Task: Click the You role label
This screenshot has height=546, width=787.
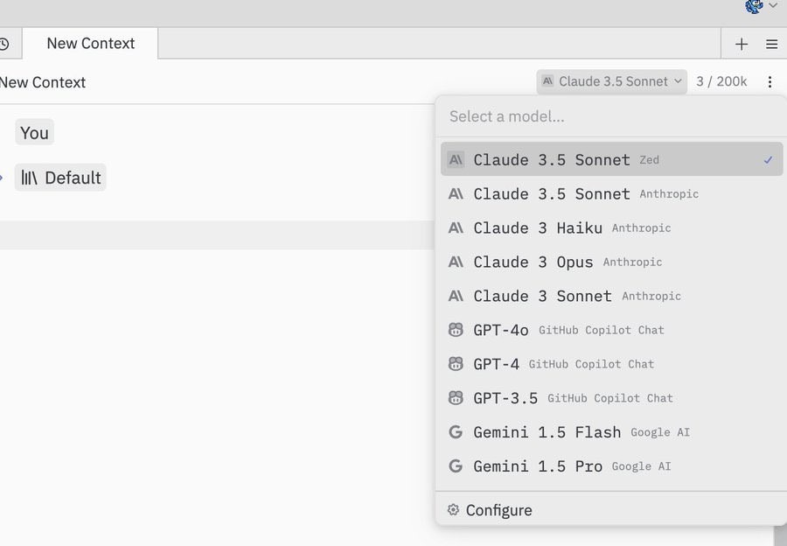Action: [x=34, y=133]
